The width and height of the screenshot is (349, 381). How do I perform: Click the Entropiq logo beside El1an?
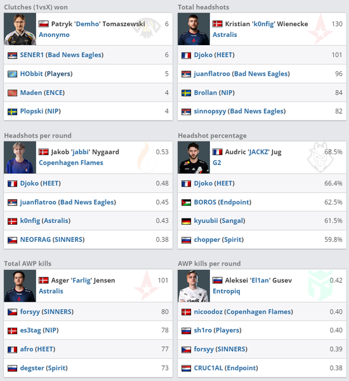click(320, 286)
